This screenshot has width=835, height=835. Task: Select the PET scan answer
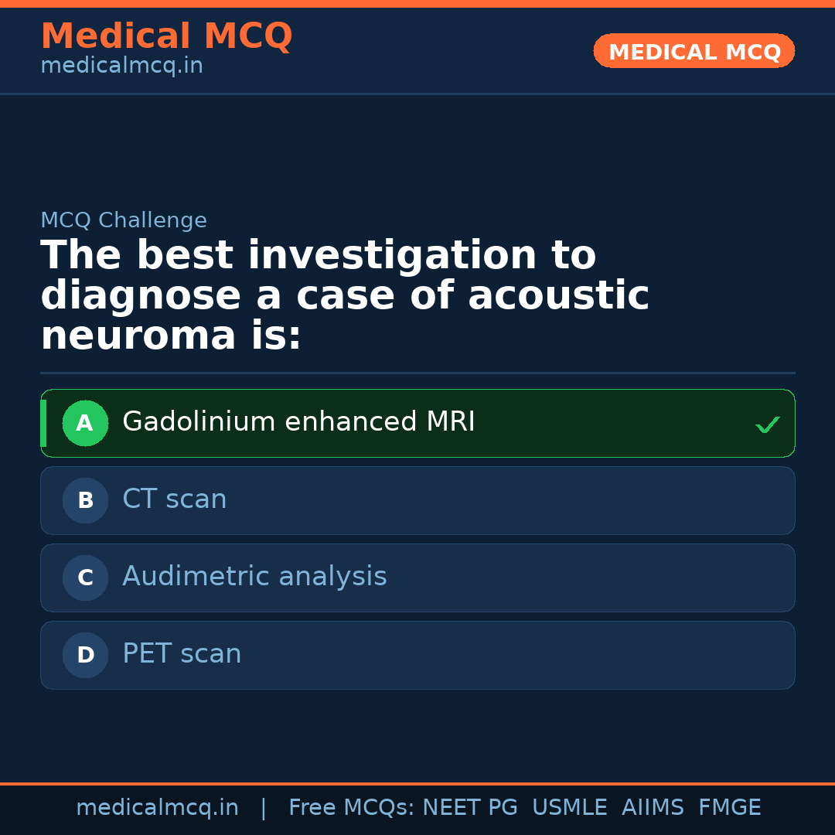click(182, 654)
